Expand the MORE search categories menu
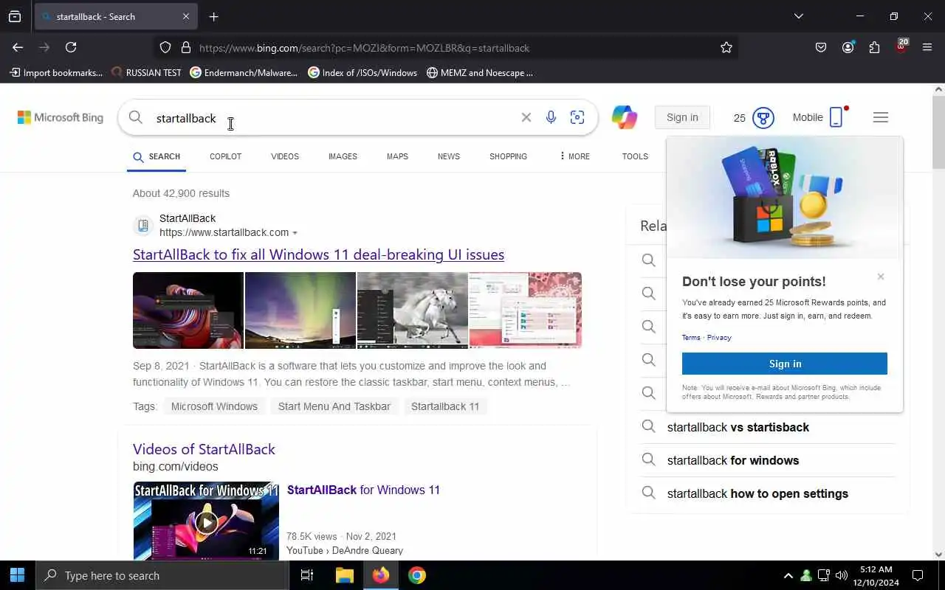 (x=574, y=156)
